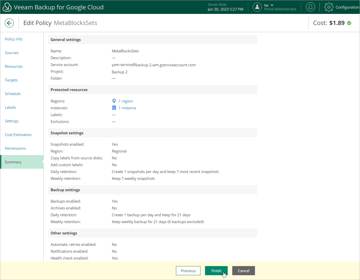
Task: Click the service account email value
Action: [x=154, y=65]
